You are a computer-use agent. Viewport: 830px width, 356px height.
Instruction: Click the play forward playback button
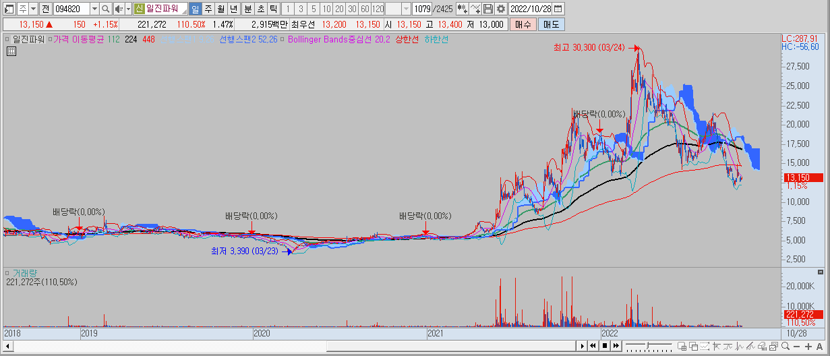click(x=582, y=346)
